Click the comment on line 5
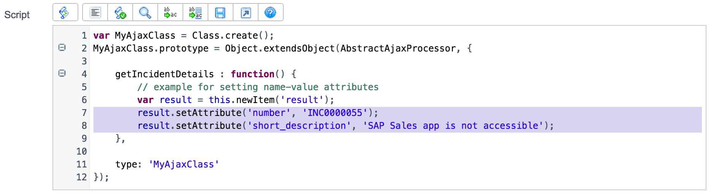 point(258,87)
